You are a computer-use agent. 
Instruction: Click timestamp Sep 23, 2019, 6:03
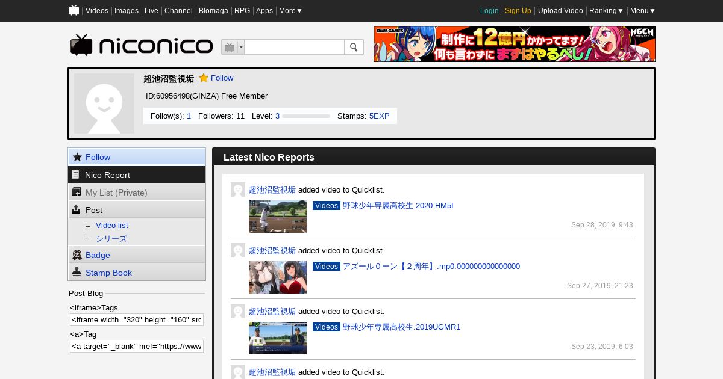(x=602, y=347)
